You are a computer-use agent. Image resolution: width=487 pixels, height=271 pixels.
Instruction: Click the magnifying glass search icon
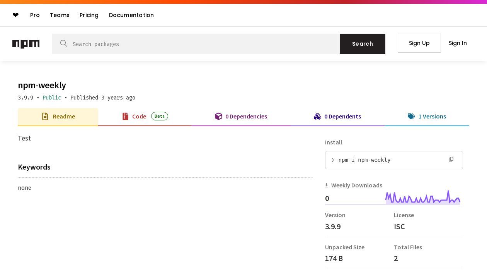pos(64,43)
